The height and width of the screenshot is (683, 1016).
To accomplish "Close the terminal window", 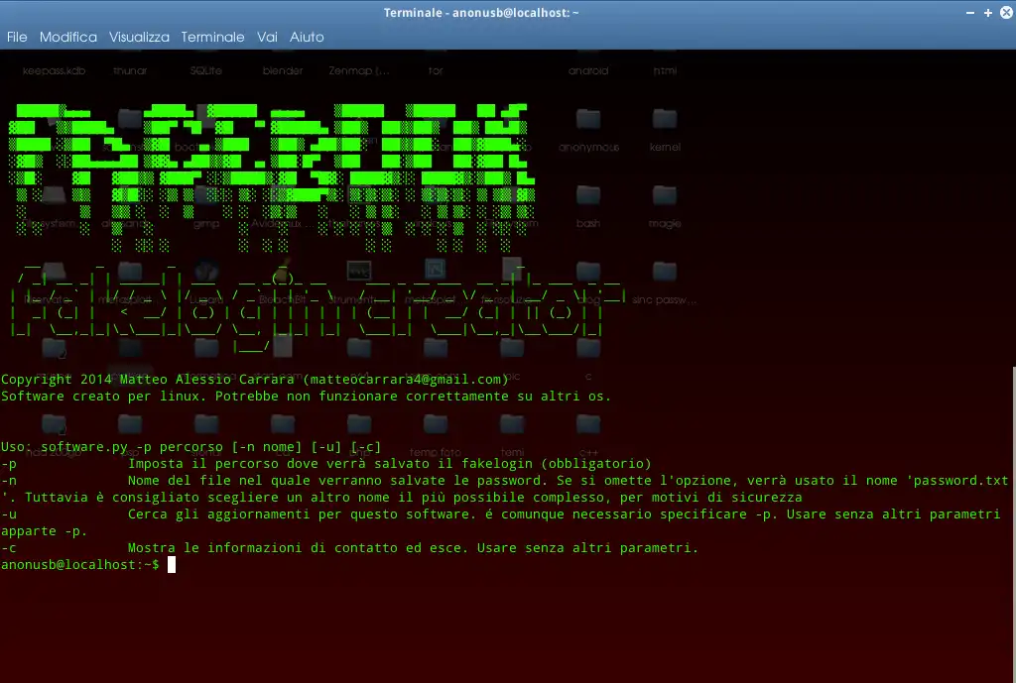I will pos(1006,13).
